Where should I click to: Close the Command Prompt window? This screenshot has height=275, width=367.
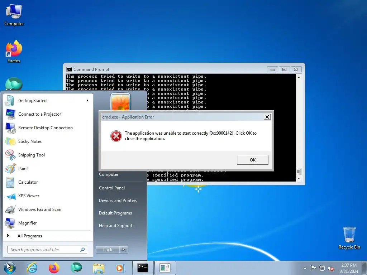click(296, 69)
